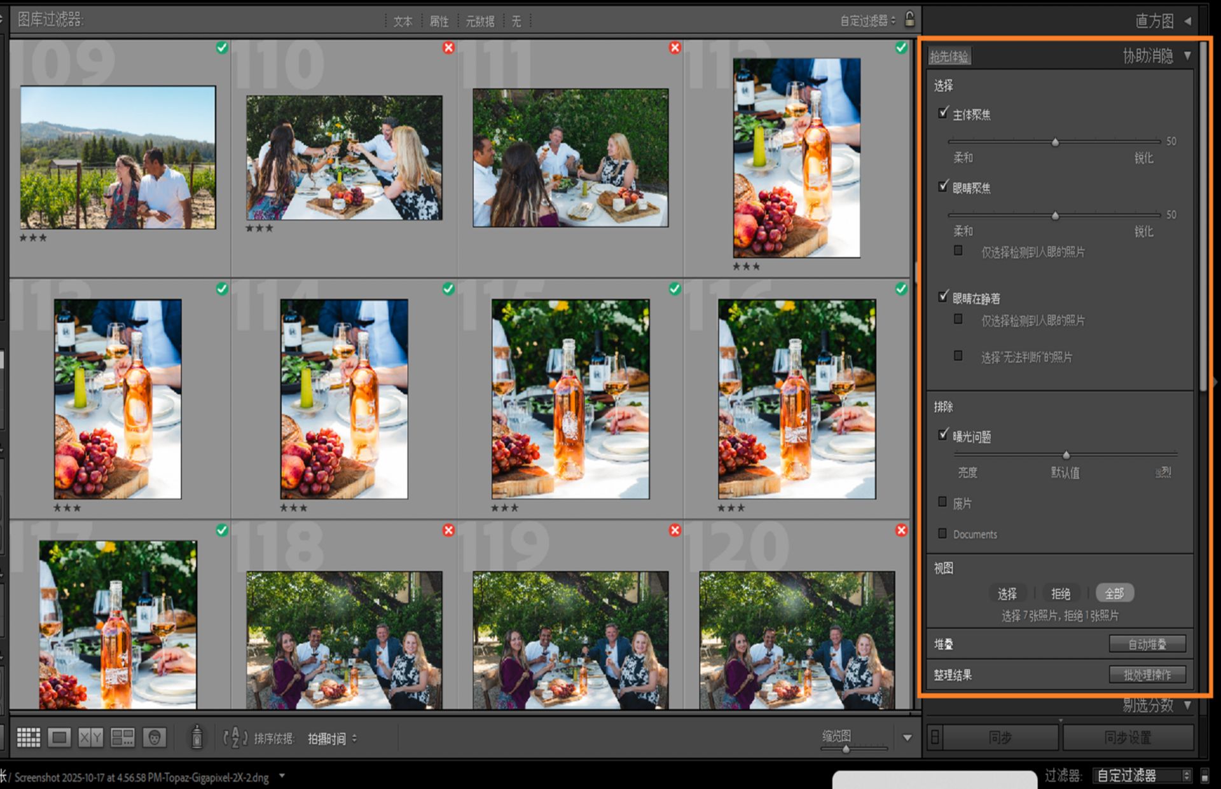
Task: Adjust the 主体聚焦 sharpness slider
Action: pos(1055,142)
